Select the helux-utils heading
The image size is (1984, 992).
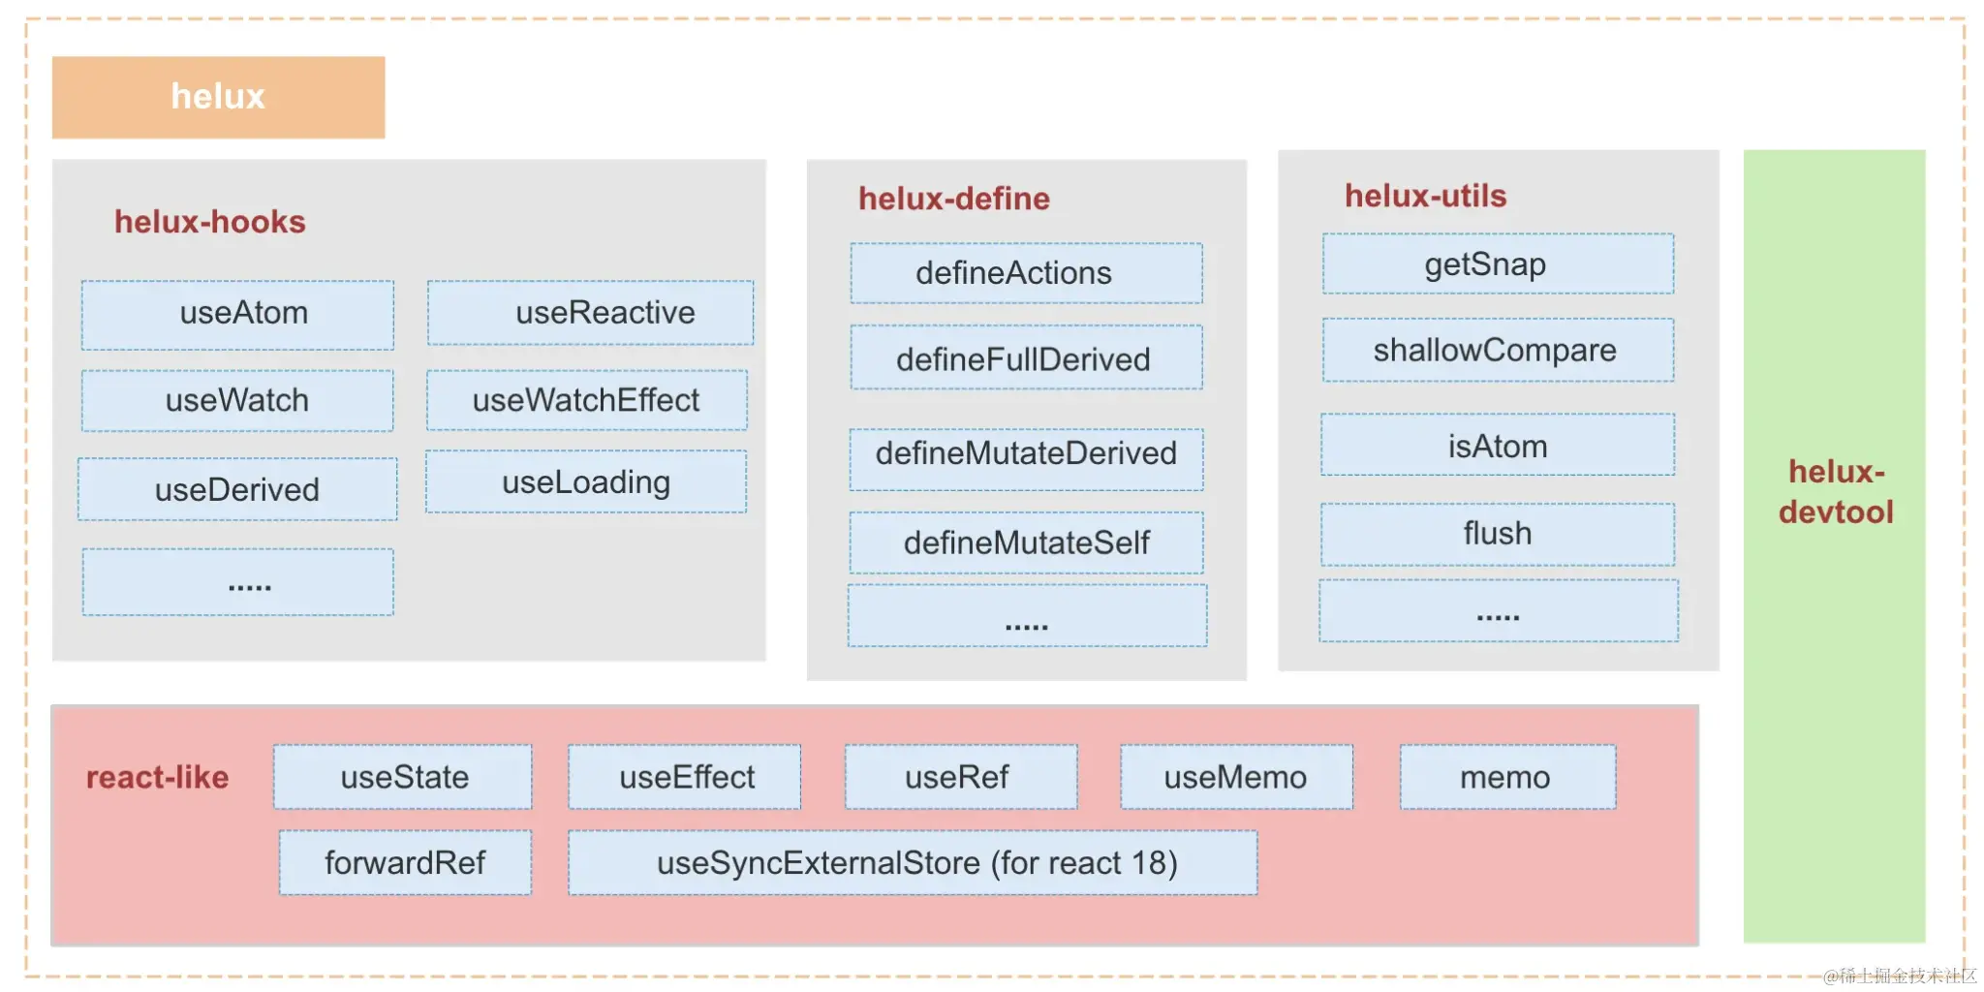point(1426,196)
